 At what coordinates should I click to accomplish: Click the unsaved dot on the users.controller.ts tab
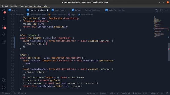tap(48, 10)
